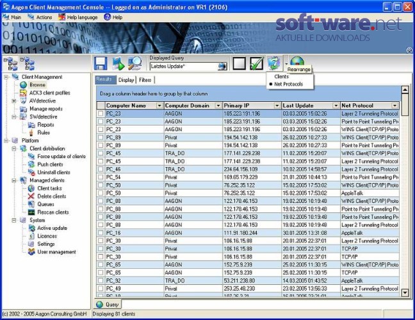Select the Rules icon under SWdetective
This screenshot has width=415, height=320.
point(31,132)
